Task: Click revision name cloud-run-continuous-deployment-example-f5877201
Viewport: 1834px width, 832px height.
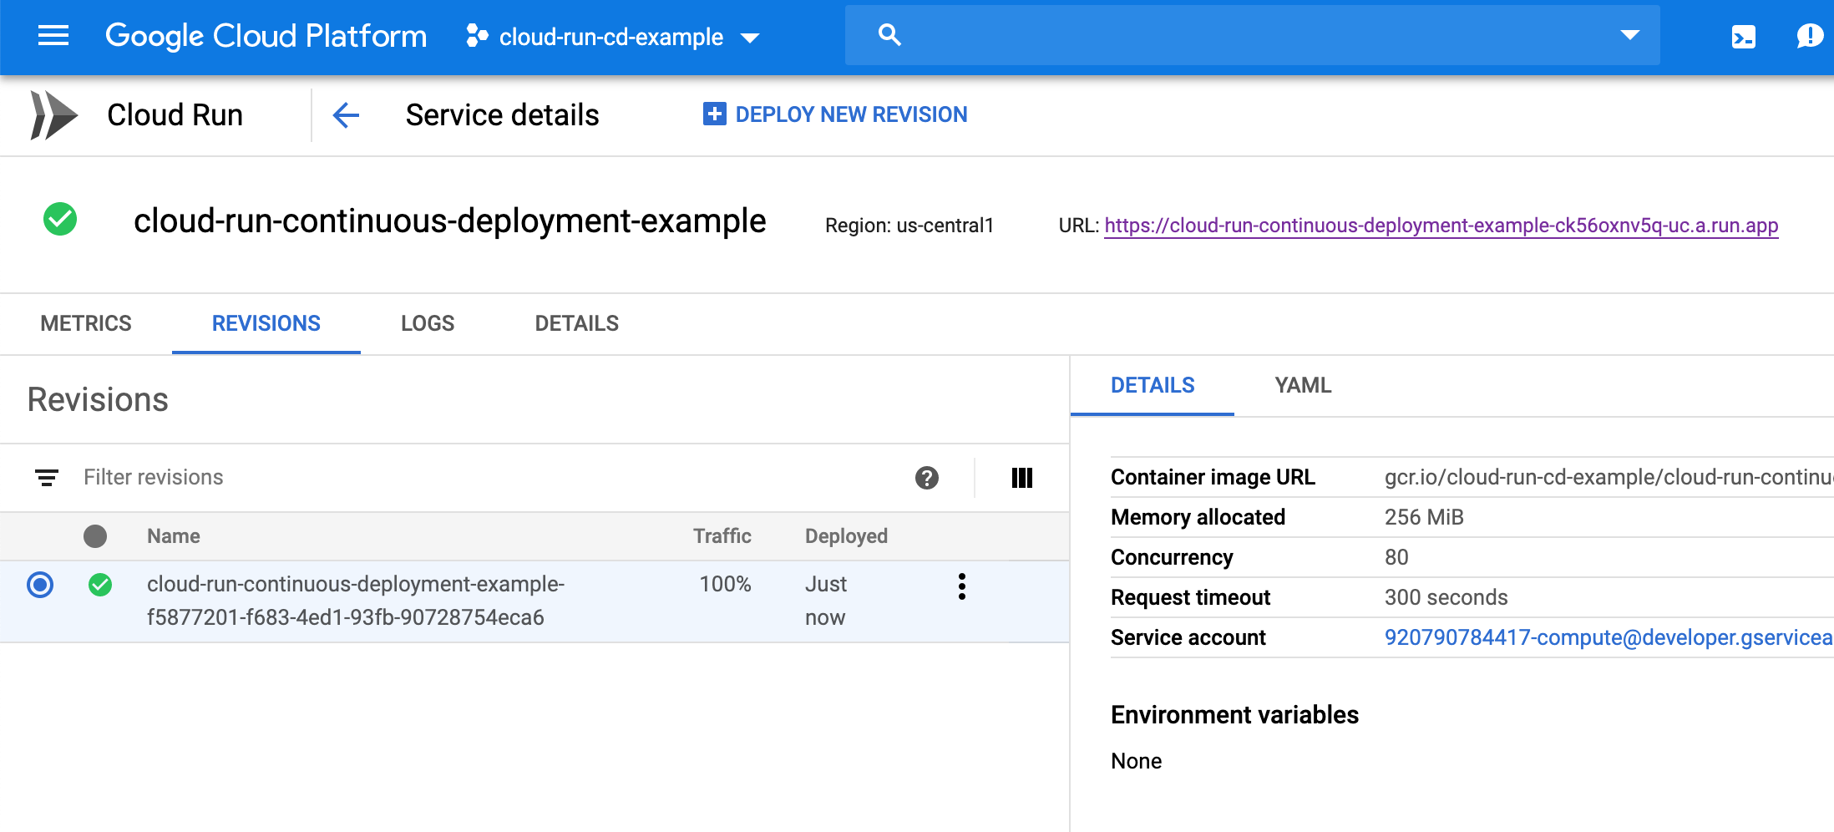Action: [x=356, y=601]
